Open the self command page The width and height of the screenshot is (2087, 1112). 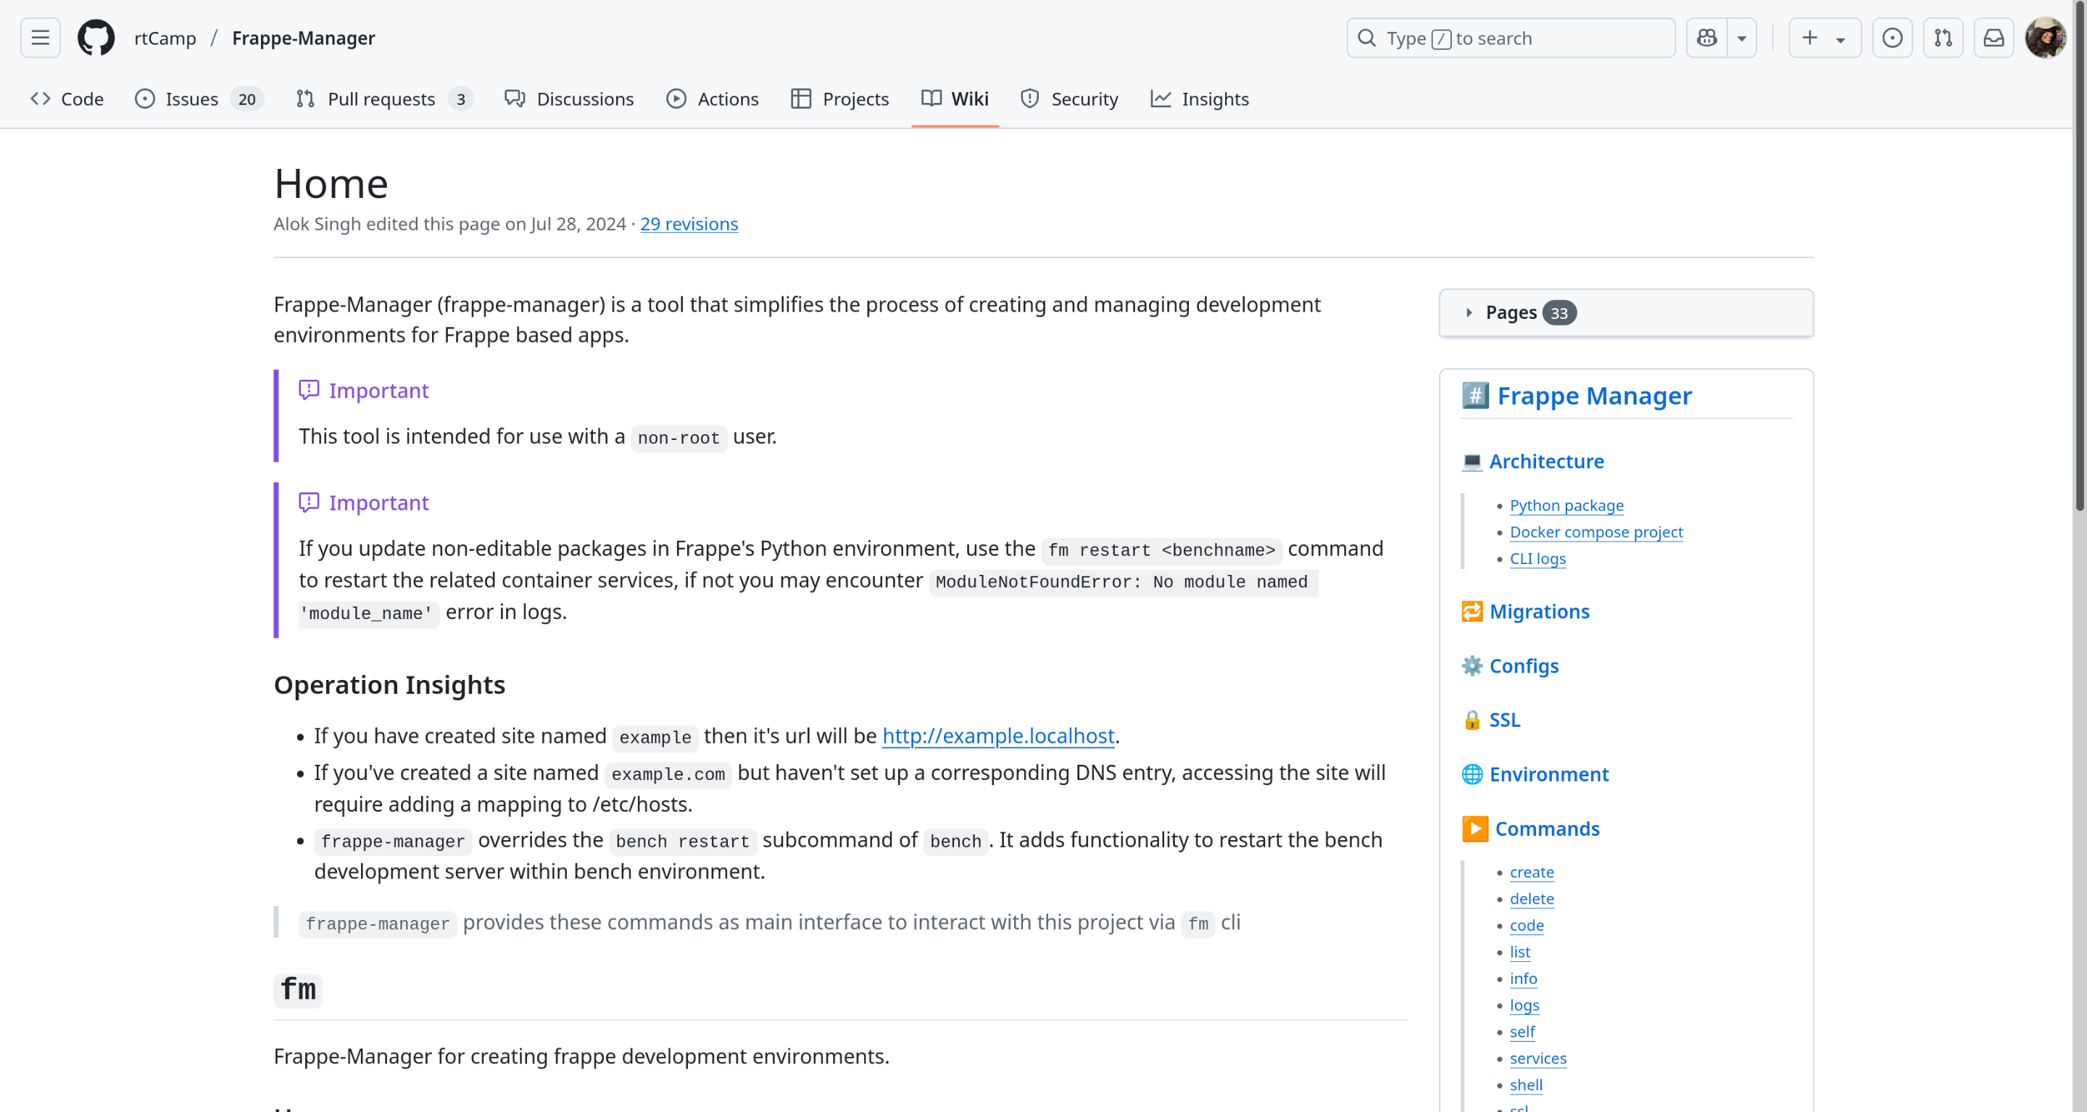click(1522, 1033)
